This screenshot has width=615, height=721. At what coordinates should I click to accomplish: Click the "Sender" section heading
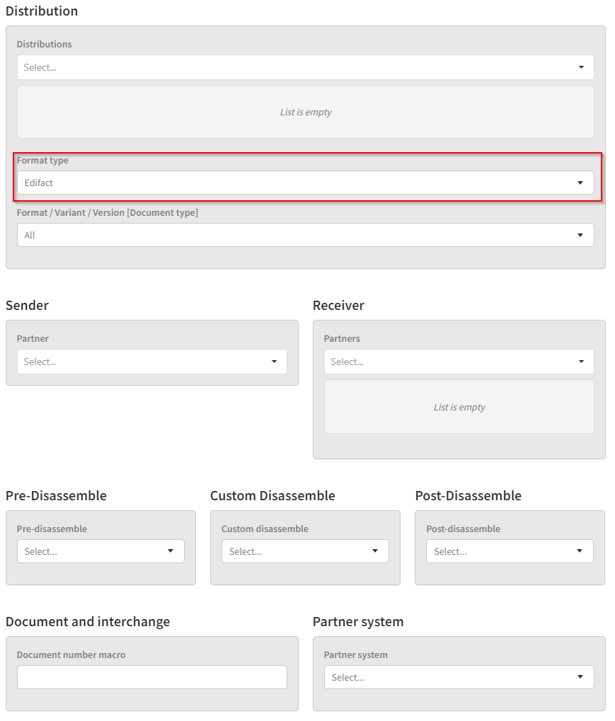tap(27, 306)
